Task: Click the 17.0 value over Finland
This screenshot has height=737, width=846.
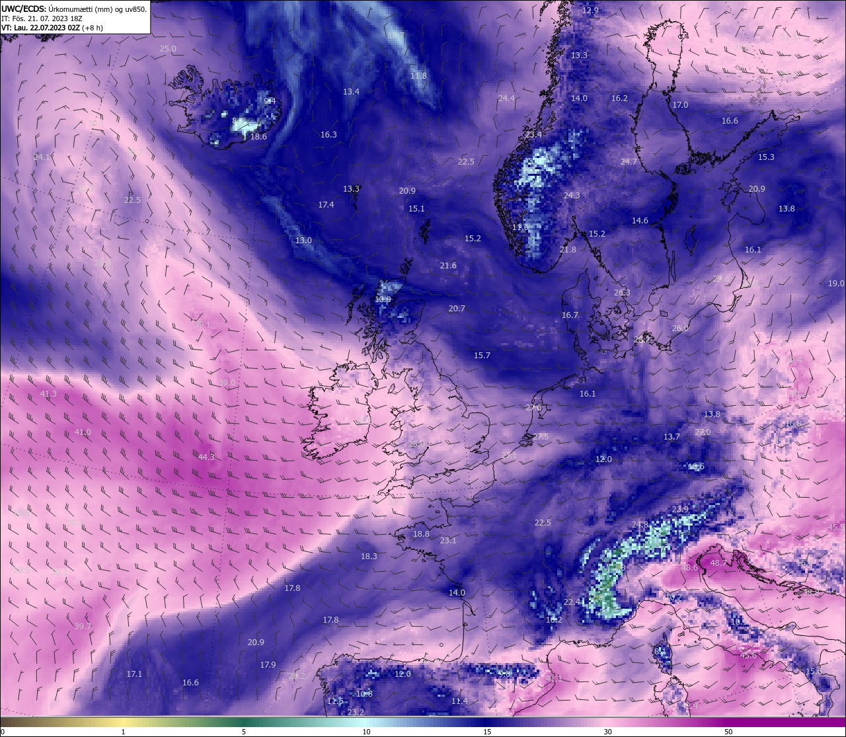Action: (680, 104)
